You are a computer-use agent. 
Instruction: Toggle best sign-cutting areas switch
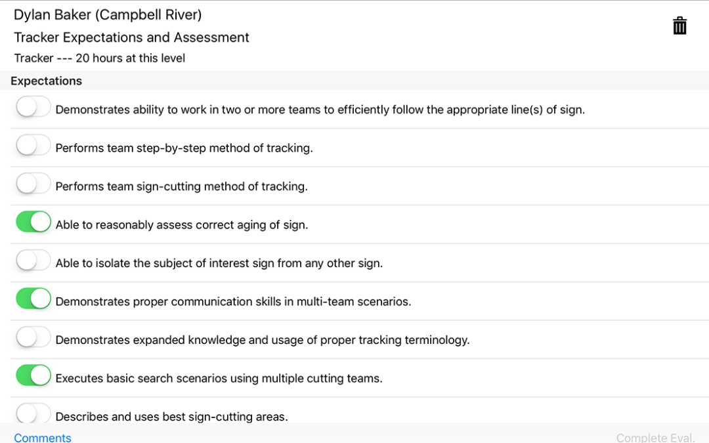pos(33,413)
